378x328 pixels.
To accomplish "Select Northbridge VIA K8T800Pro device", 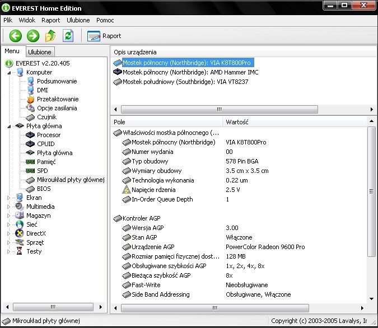I will [x=187, y=63].
